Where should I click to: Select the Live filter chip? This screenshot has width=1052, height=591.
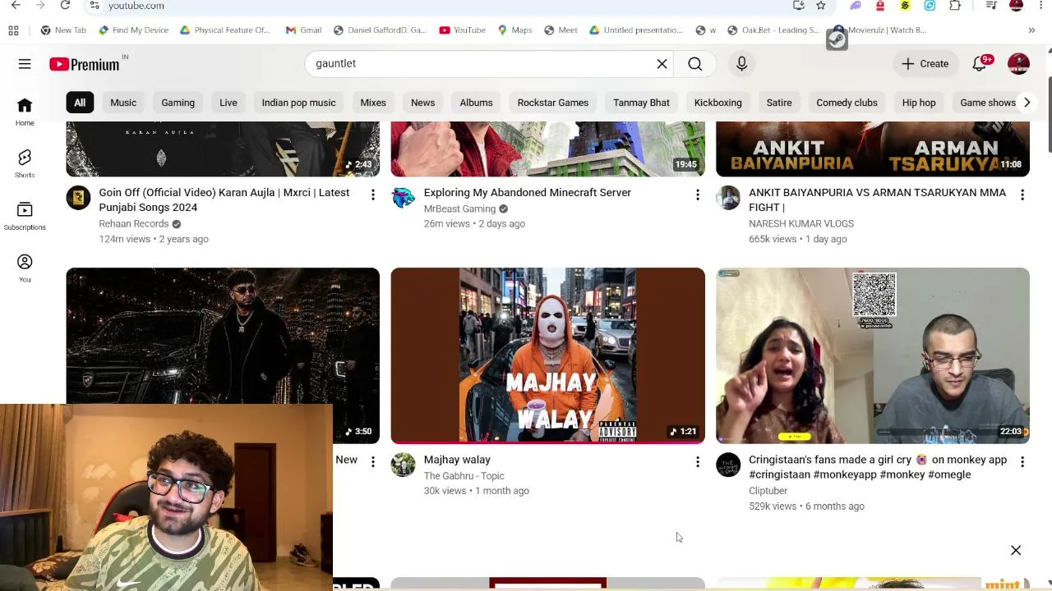click(x=228, y=103)
